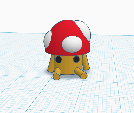Select the back-right yellow leg cylinder
134x113 pixels.
tap(86, 63)
